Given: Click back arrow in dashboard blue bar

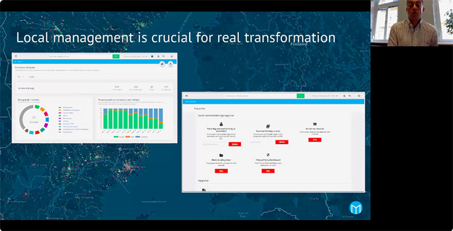Looking at the screenshot, I should (x=15, y=62).
